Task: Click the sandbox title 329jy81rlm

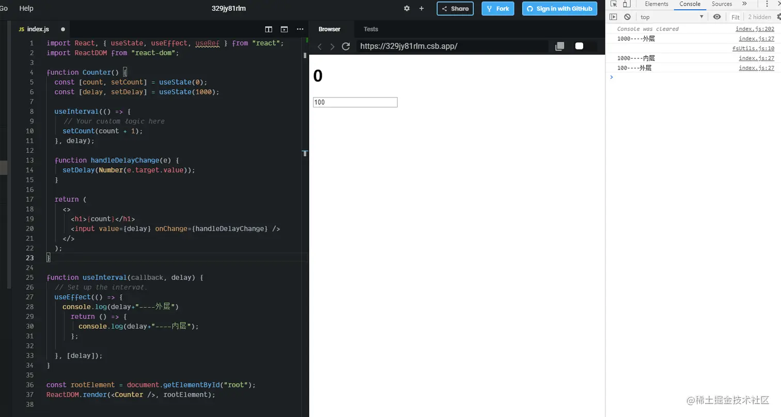Action: coord(229,8)
